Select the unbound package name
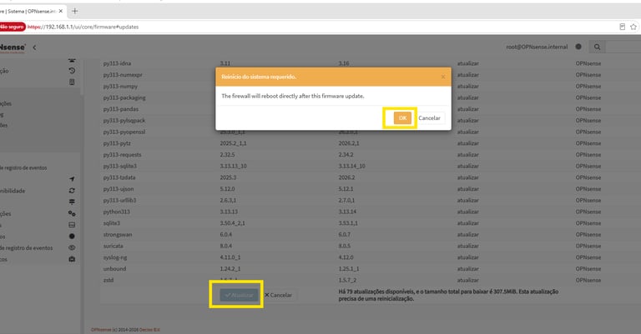 (114, 269)
